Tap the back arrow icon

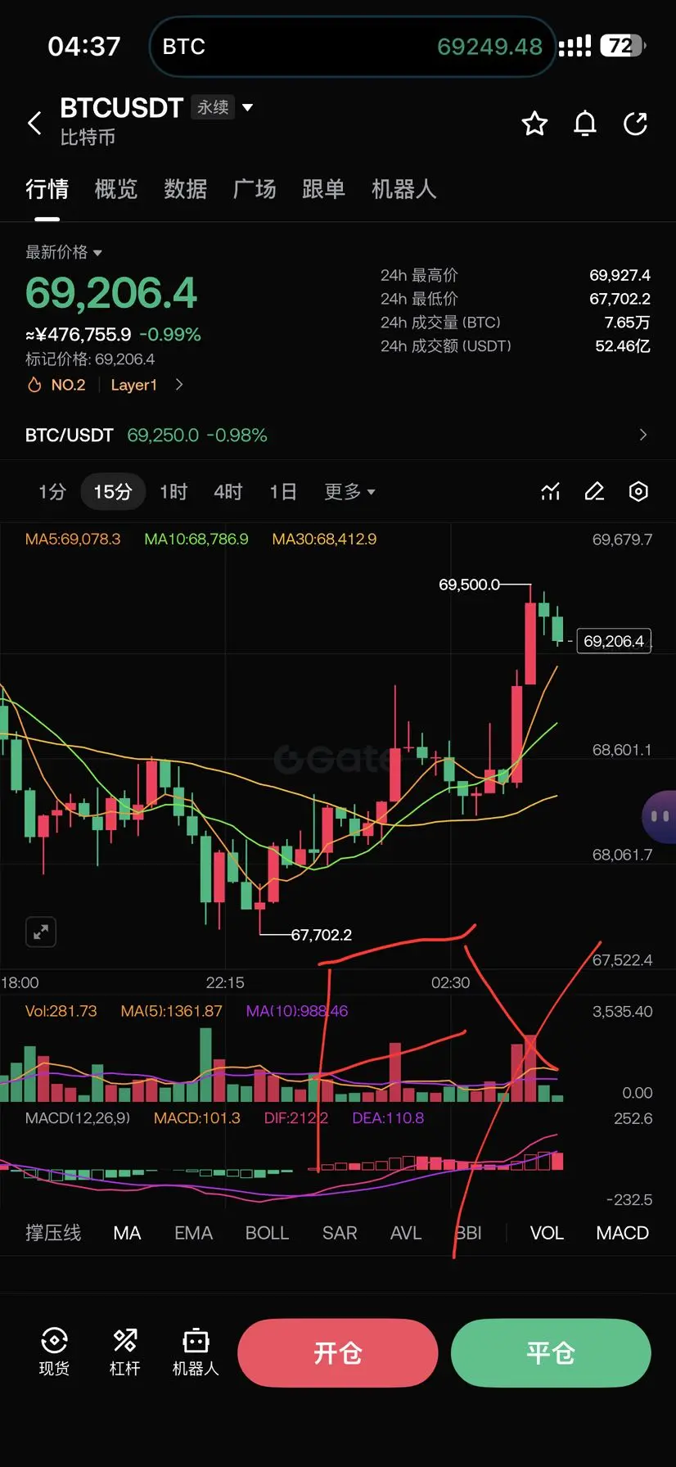(x=34, y=124)
